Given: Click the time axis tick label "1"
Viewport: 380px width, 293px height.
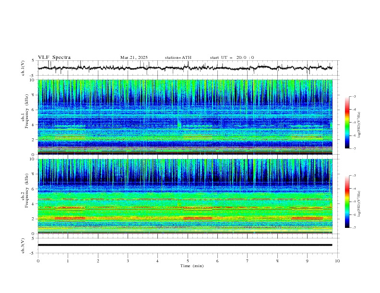Looking at the screenshot, I should [x=68, y=261].
